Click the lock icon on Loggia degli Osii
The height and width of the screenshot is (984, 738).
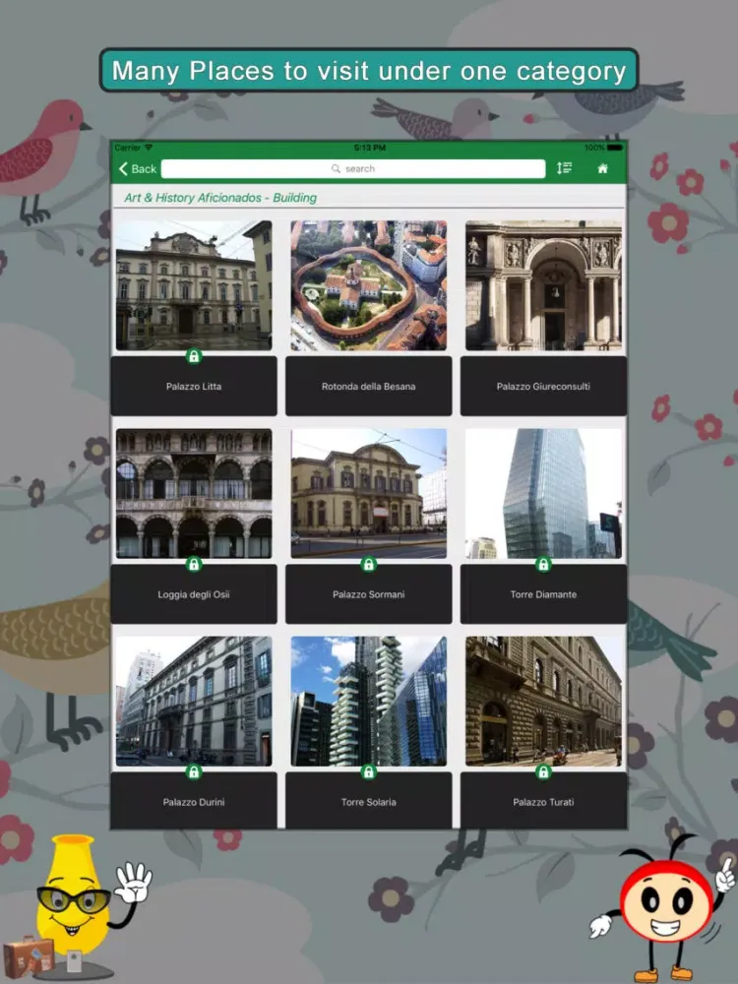pyautogui.click(x=194, y=564)
